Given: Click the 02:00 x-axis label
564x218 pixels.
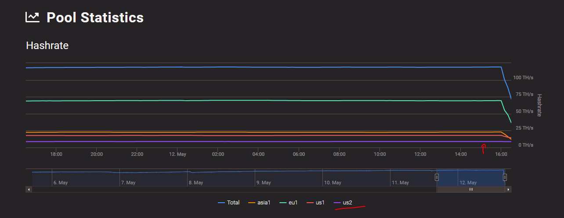Looking at the screenshot, I should (218, 155).
